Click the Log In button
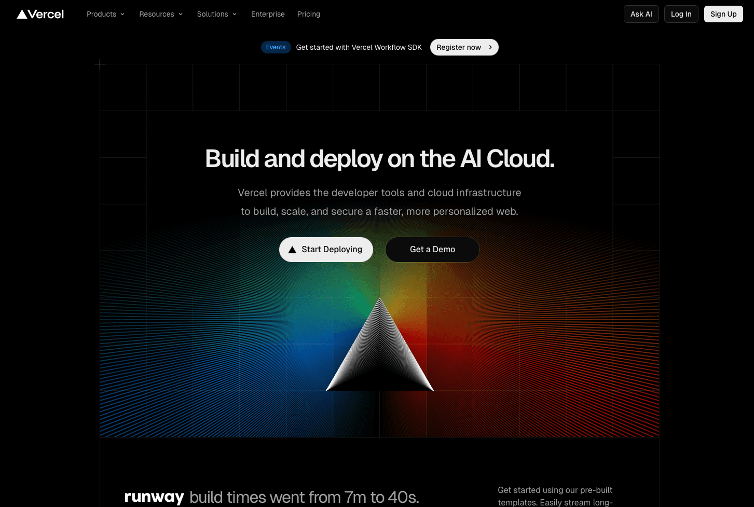The image size is (754, 507). coord(681,14)
